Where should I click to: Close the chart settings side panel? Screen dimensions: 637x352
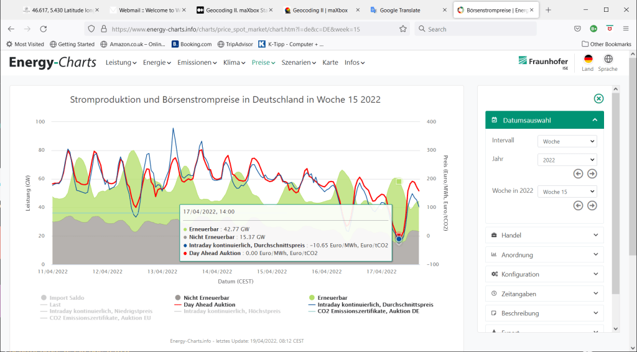[x=598, y=99]
